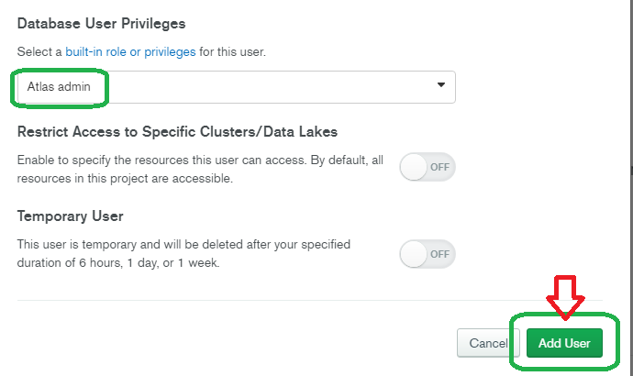Enable Restrict Access to Specific Clusters toggle
The width and height of the screenshot is (633, 376).
[x=428, y=168]
